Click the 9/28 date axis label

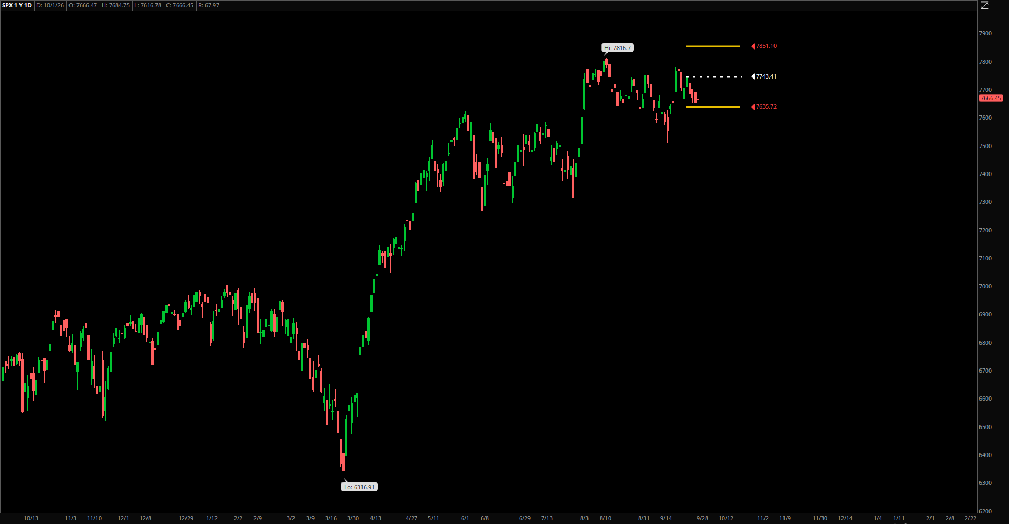(702, 518)
